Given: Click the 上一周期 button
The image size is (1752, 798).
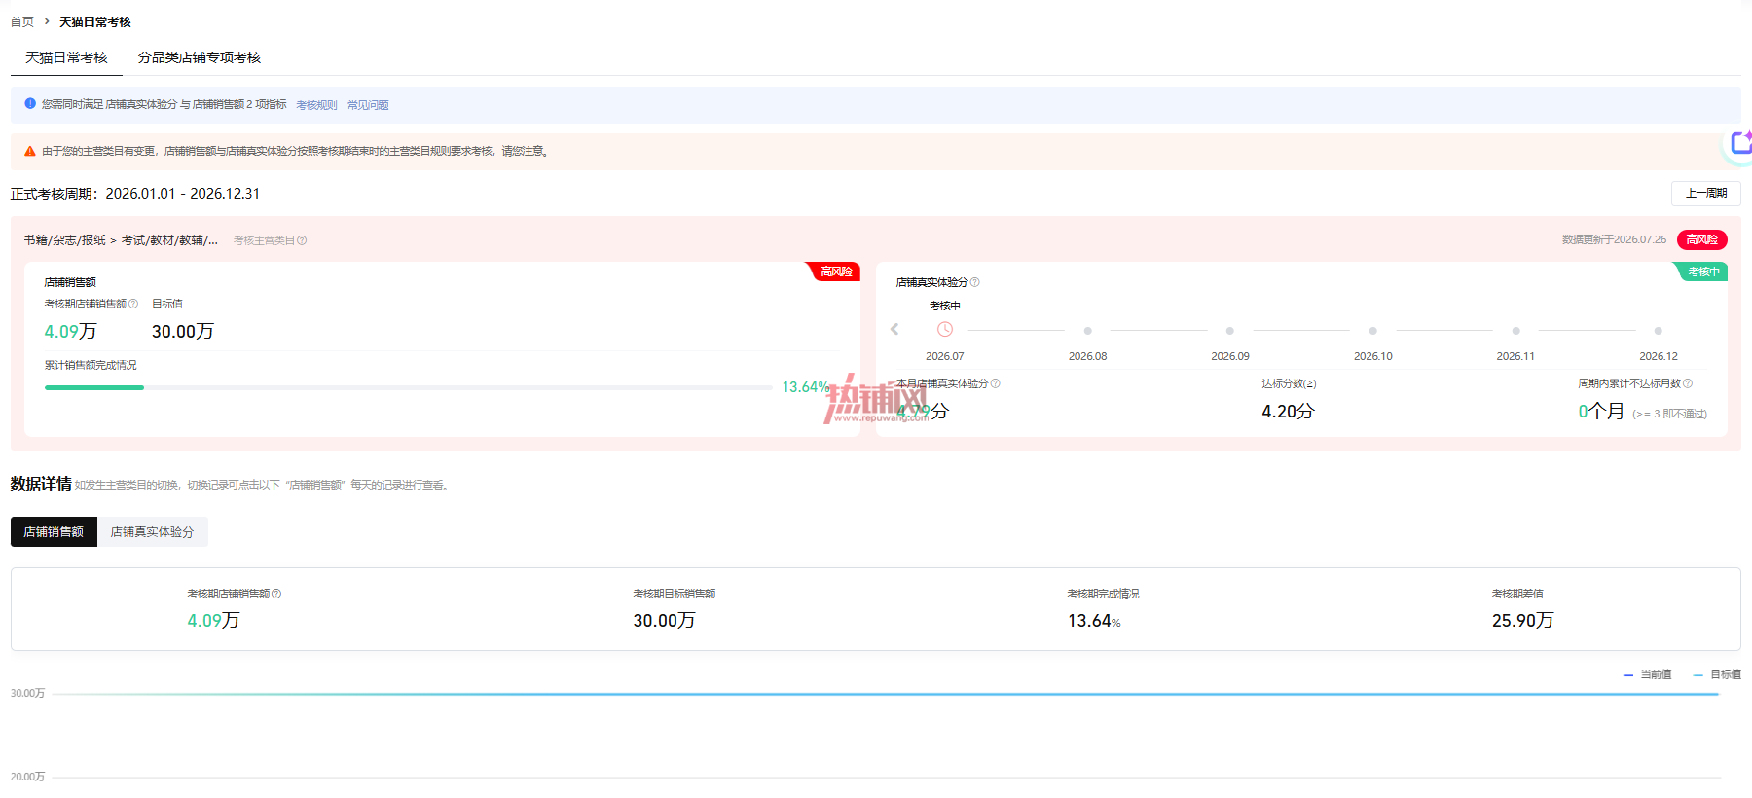Looking at the screenshot, I should [1706, 194].
